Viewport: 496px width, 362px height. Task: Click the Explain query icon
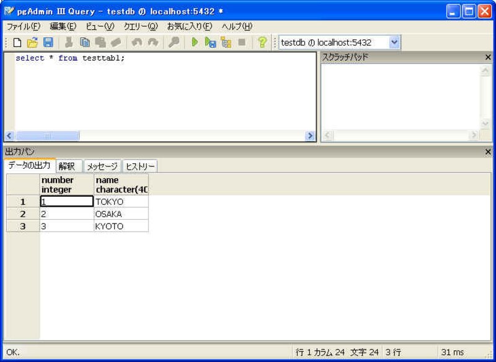click(226, 43)
